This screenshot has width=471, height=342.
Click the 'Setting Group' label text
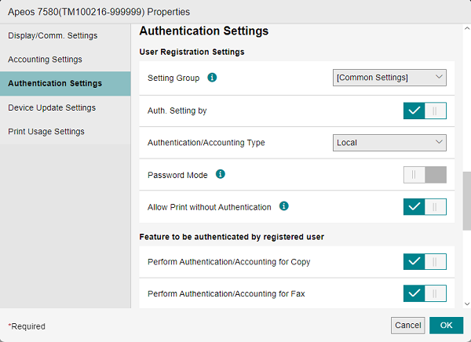(173, 78)
